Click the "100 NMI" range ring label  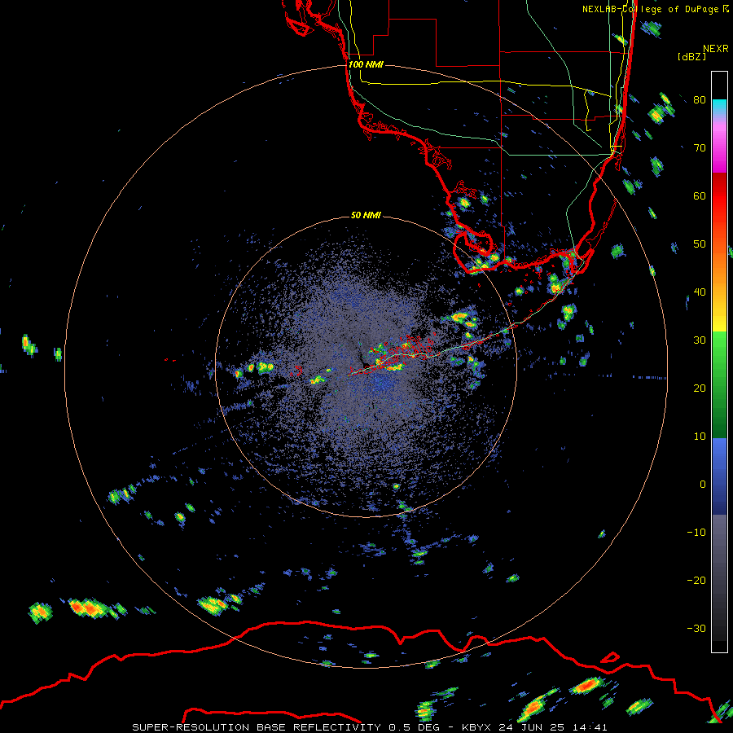366,64
